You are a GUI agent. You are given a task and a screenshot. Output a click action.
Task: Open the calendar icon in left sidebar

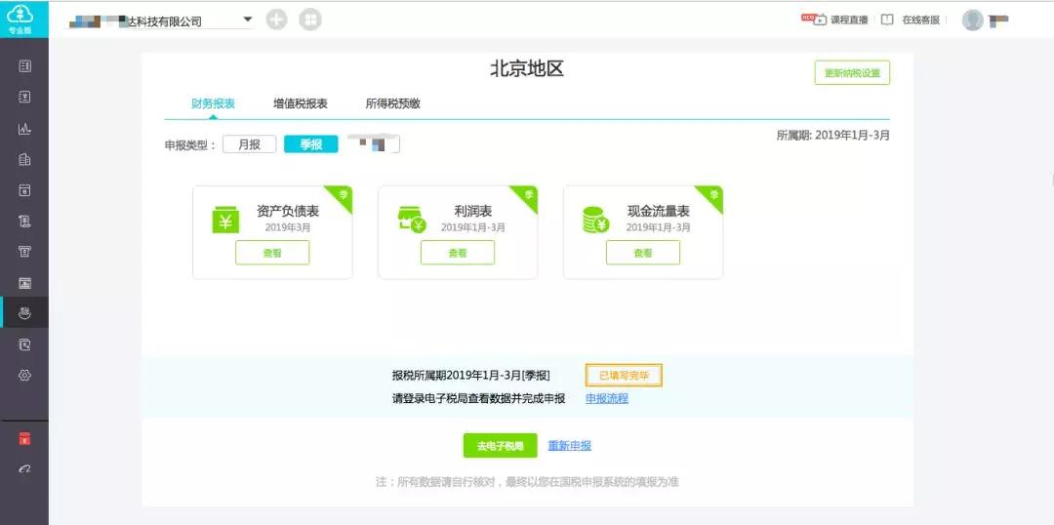(25, 190)
